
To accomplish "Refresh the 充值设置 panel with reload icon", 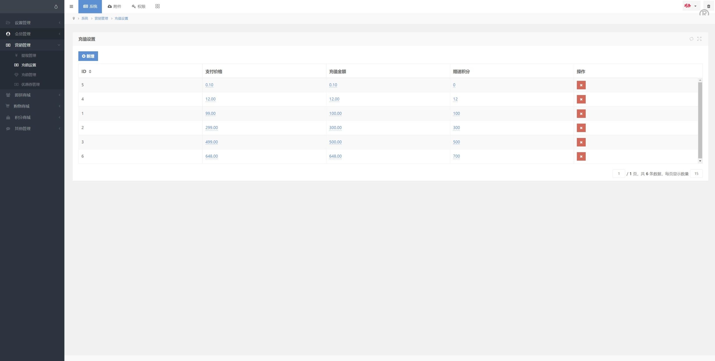I will [691, 39].
